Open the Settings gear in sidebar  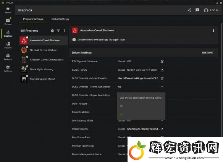(8, 69)
